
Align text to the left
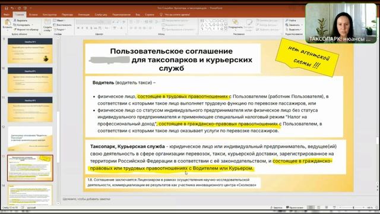click(131, 29)
